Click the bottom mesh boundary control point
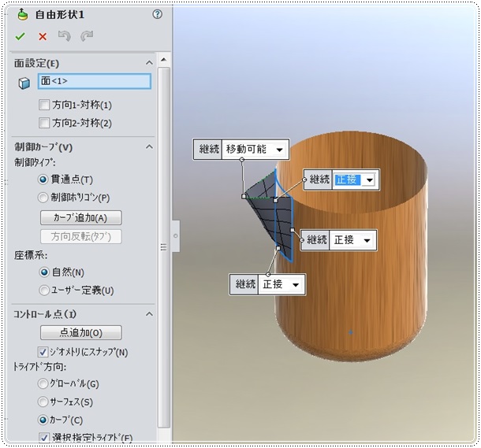 (x=278, y=248)
